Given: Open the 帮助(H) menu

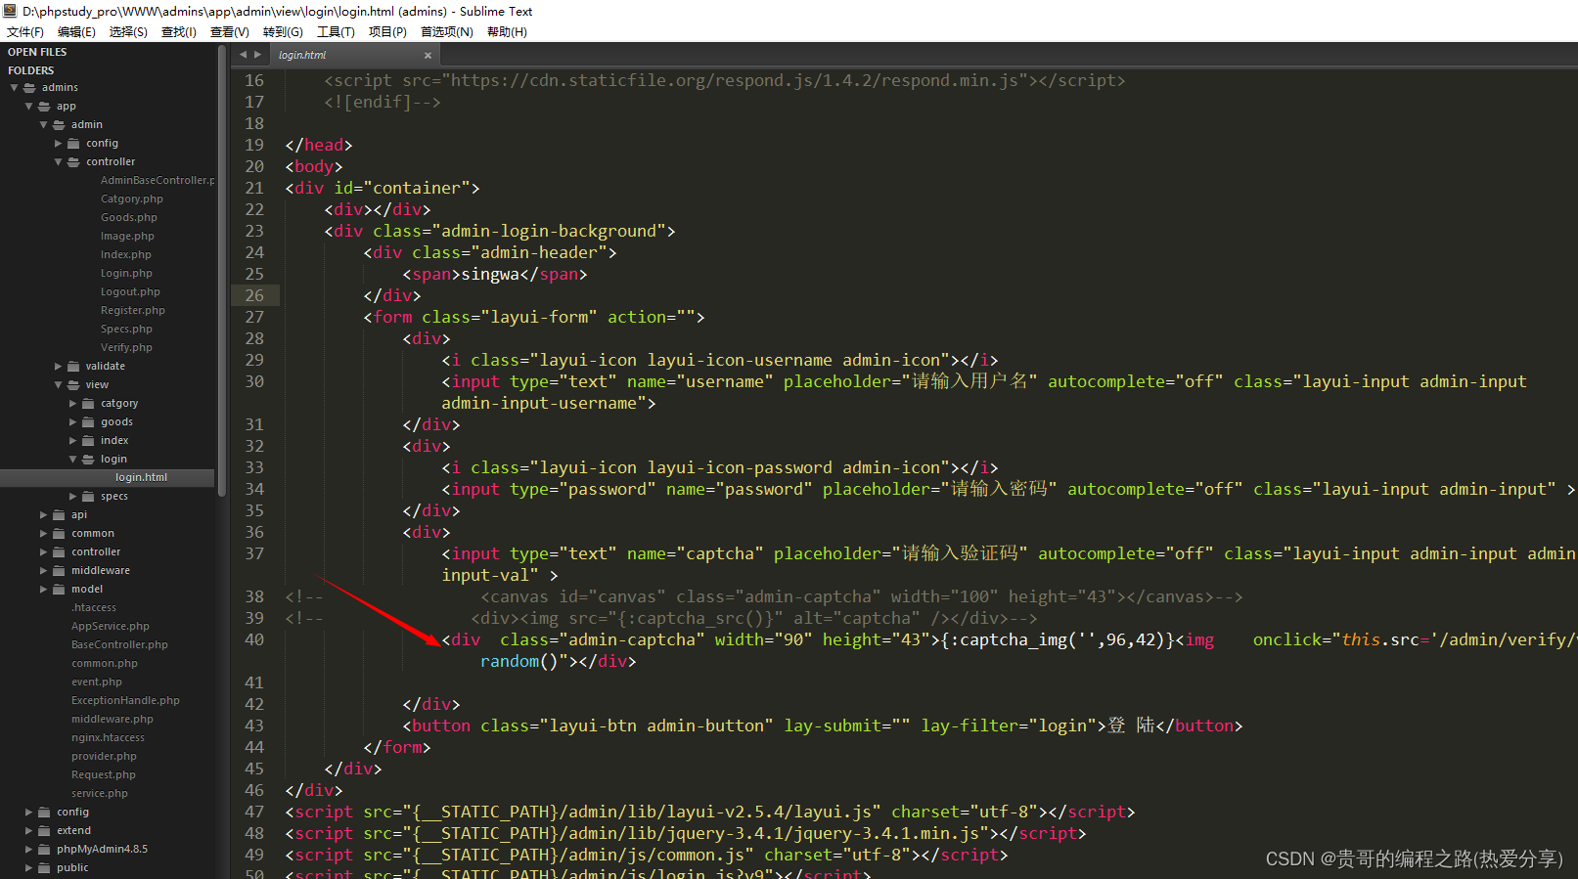Looking at the screenshot, I should 507,31.
